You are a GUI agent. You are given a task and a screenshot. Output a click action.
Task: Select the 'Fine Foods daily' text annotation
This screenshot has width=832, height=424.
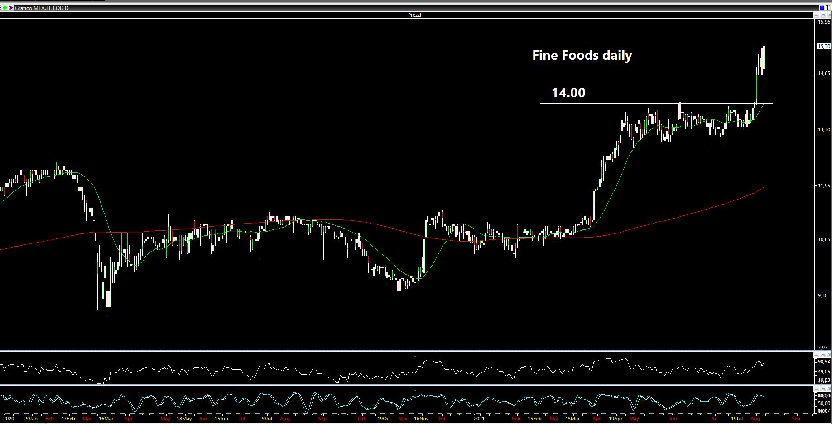[582, 56]
